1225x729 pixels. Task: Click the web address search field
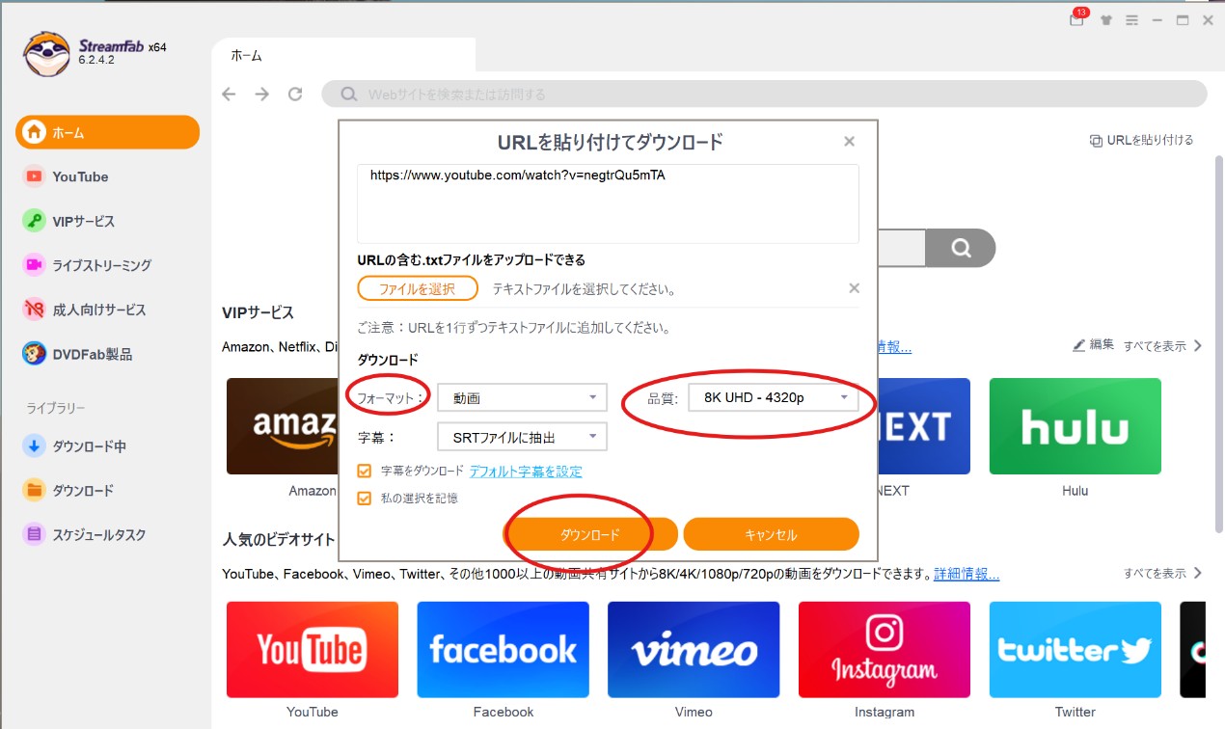pos(763,94)
